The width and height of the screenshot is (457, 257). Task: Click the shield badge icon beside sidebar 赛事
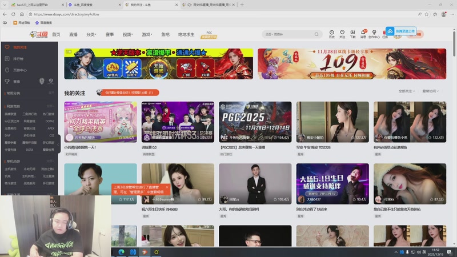coord(42,81)
